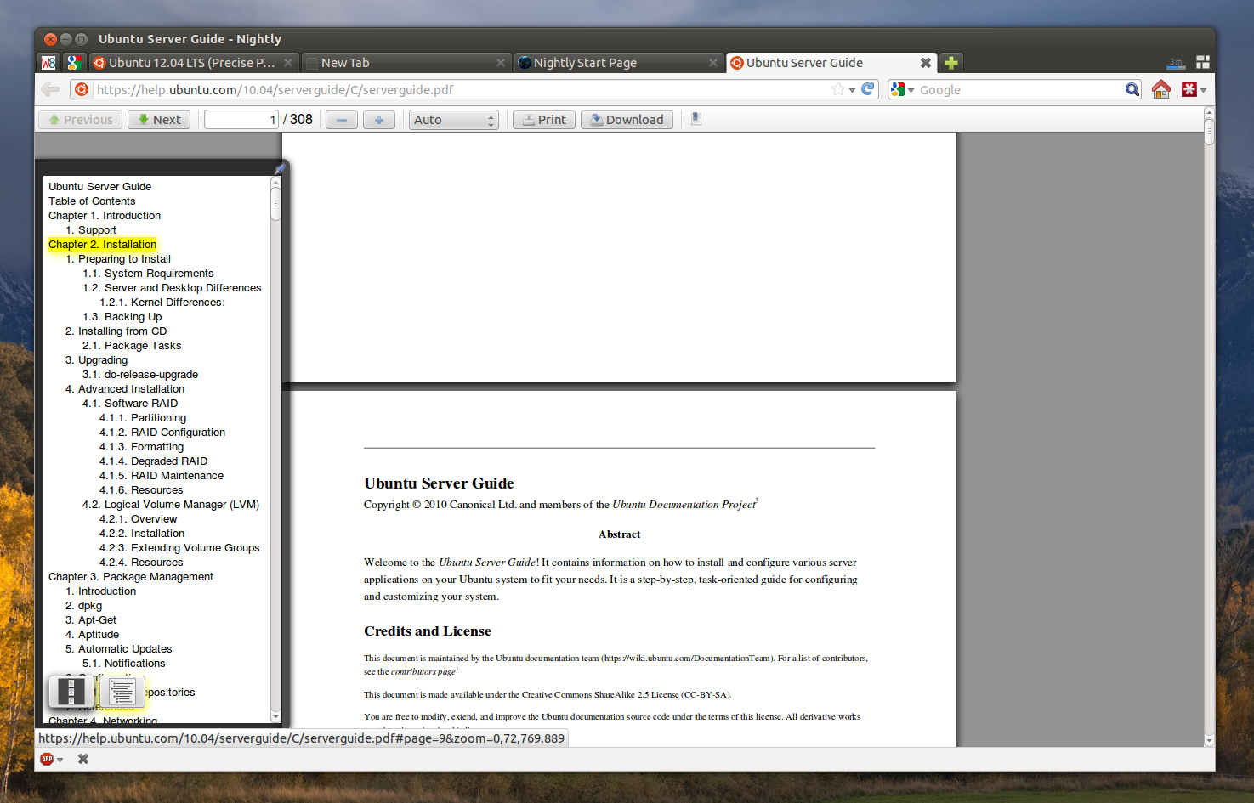Click the Download button
This screenshot has height=803, width=1254.
(627, 120)
